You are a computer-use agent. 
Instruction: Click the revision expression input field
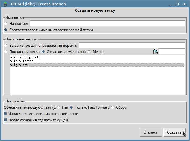(x=132, y=46)
